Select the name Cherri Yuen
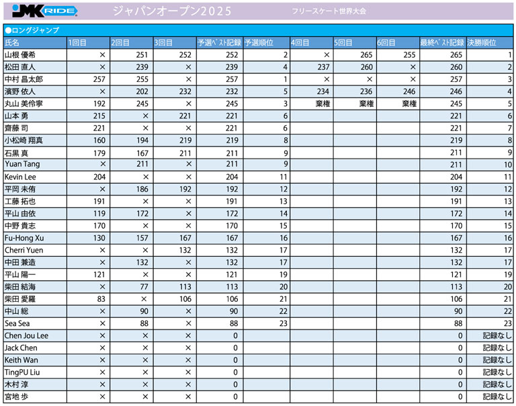Viewport: 516px width, 406px height. pos(24,250)
